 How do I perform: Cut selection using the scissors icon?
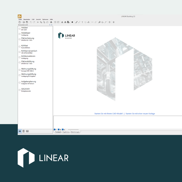pos(38,22)
